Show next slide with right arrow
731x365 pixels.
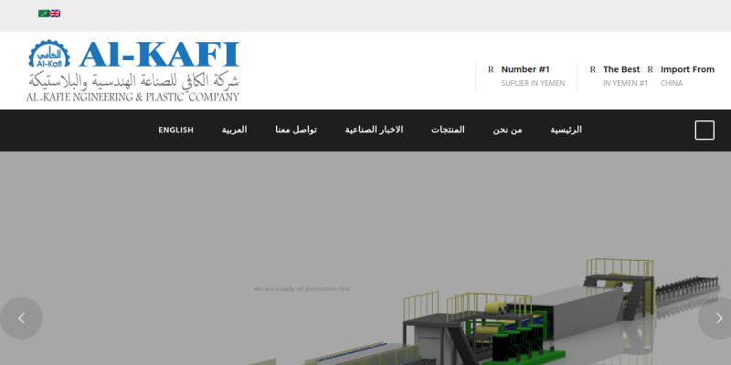point(715,318)
